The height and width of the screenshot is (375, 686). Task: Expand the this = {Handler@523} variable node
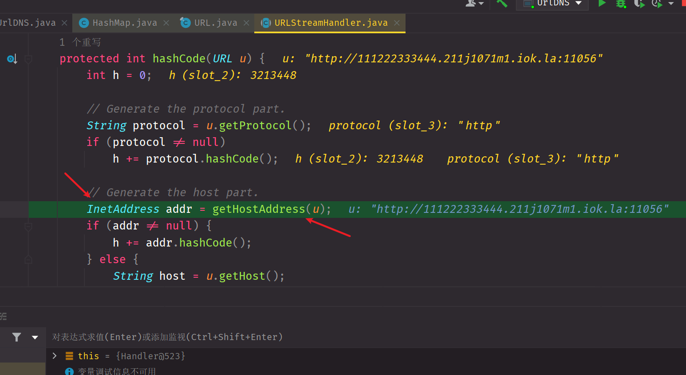pos(54,356)
